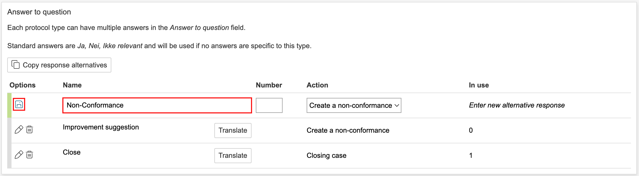Delete the Improvement suggestion answer with trash icon
Screen dimensions: 639x176
[x=29, y=130]
